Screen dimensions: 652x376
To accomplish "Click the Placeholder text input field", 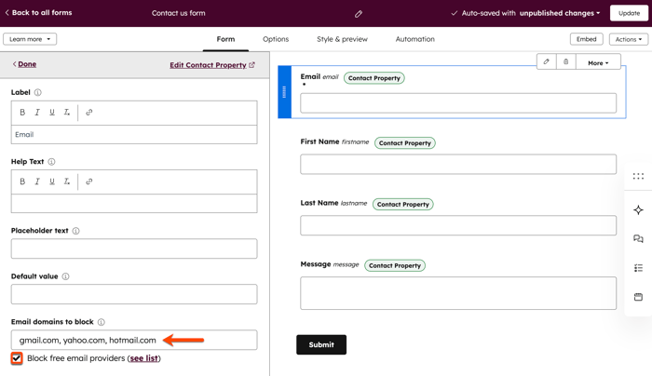I will coord(134,248).
